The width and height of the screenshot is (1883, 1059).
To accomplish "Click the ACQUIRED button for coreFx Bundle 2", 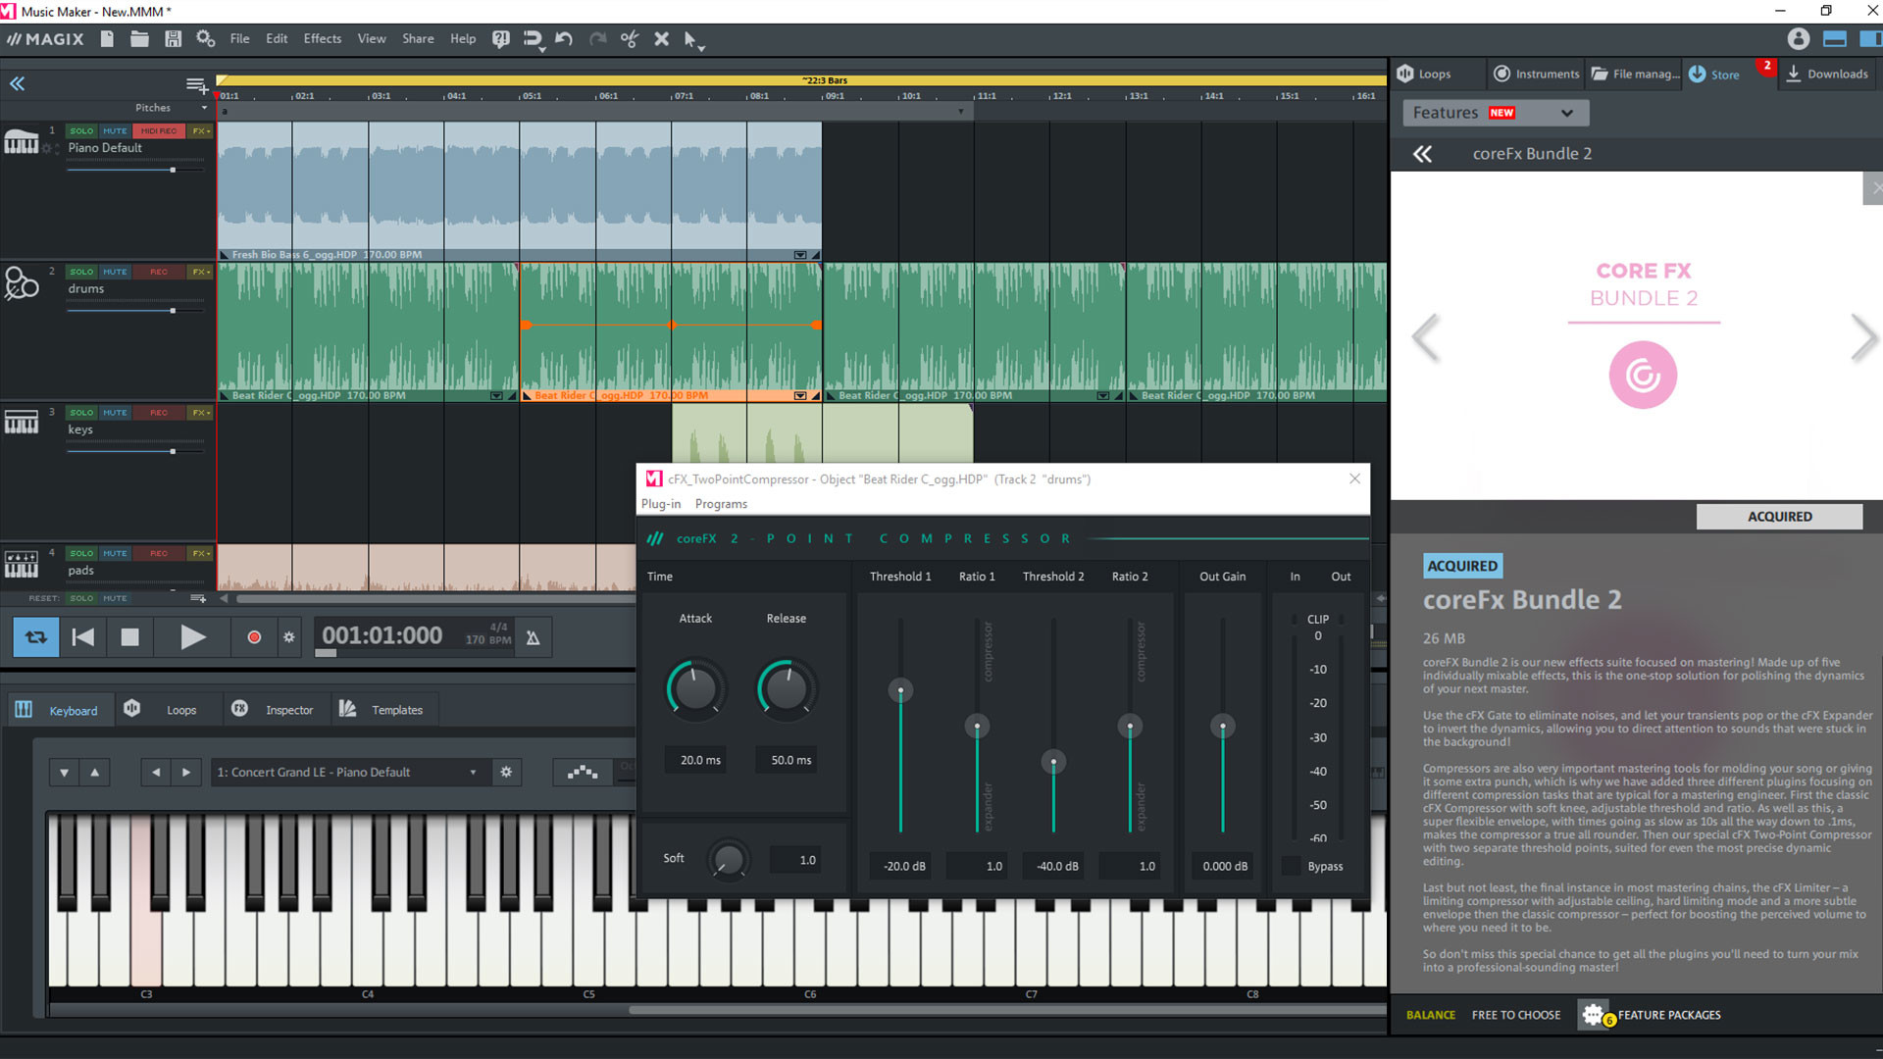I will click(x=1779, y=516).
